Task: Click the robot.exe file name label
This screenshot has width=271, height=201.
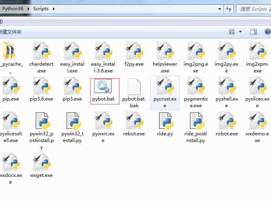Action: pos(227,134)
